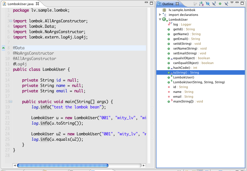Toggle Hide Static Members in Outline
The height and width of the screenshot is (171, 247).
click(x=214, y=4)
